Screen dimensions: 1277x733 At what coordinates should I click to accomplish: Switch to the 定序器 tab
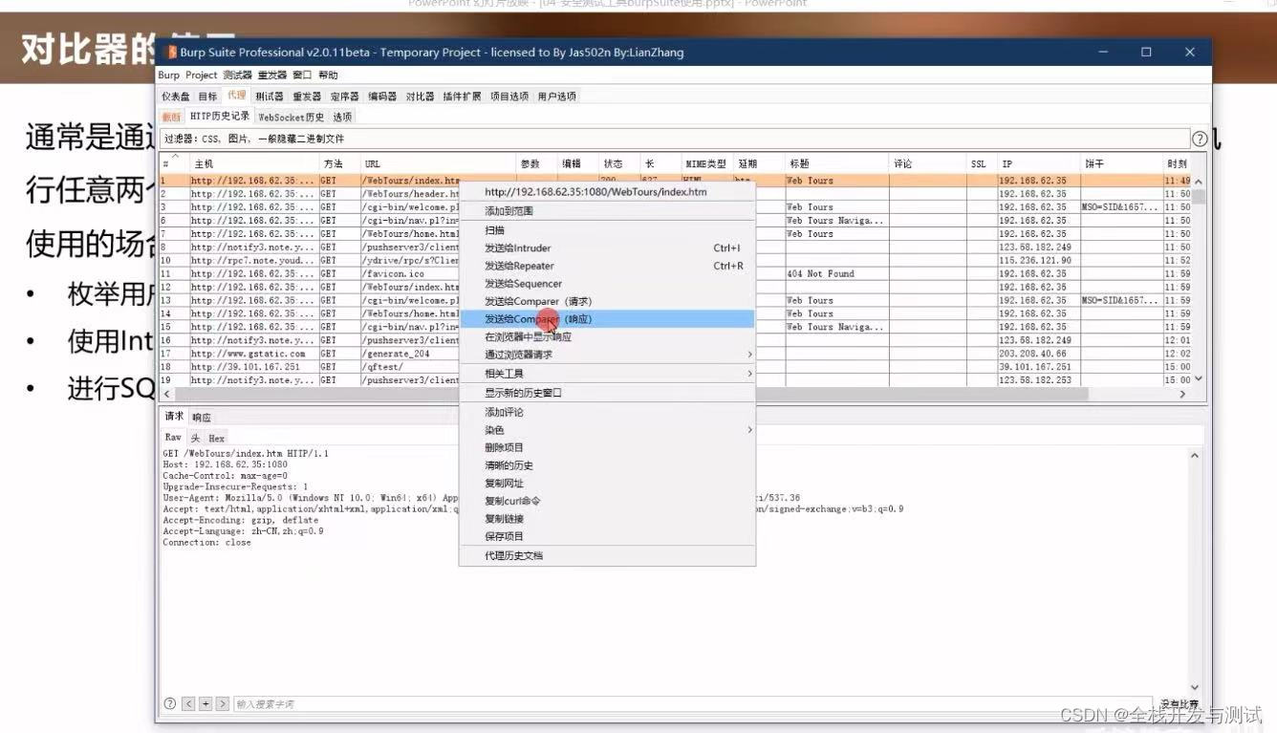tap(344, 97)
